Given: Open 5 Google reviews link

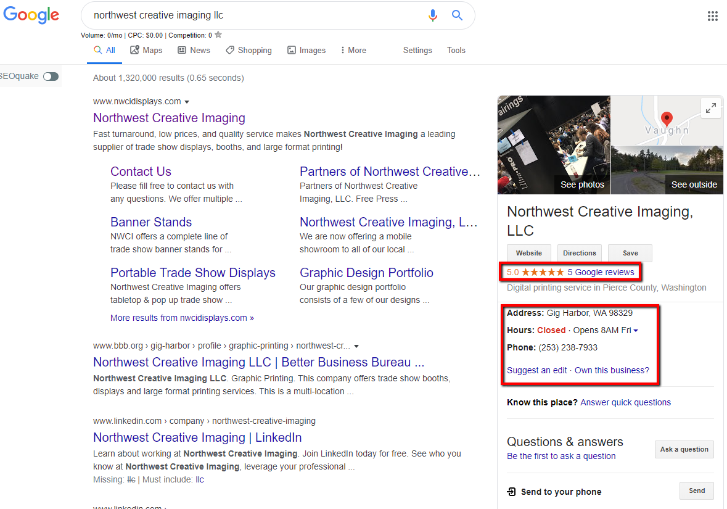Looking at the screenshot, I should coord(601,272).
